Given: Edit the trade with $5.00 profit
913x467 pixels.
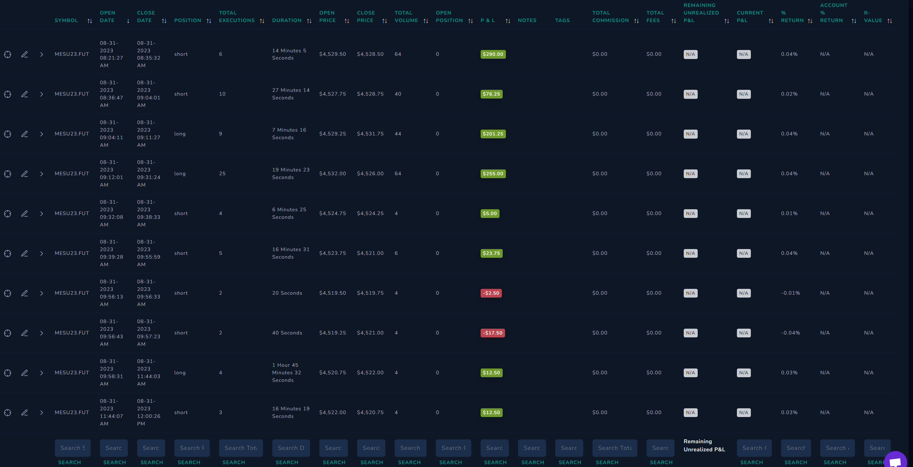Looking at the screenshot, I should pos(24,214).
